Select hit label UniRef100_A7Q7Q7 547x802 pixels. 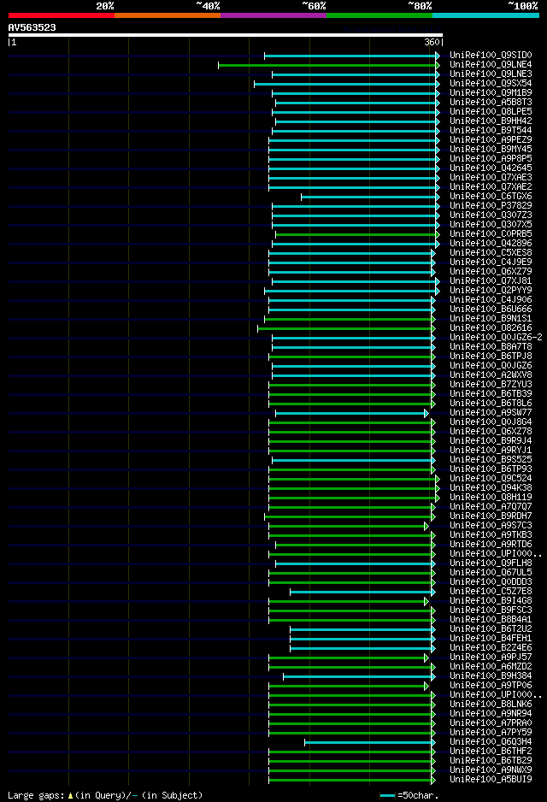coord(491,506)
